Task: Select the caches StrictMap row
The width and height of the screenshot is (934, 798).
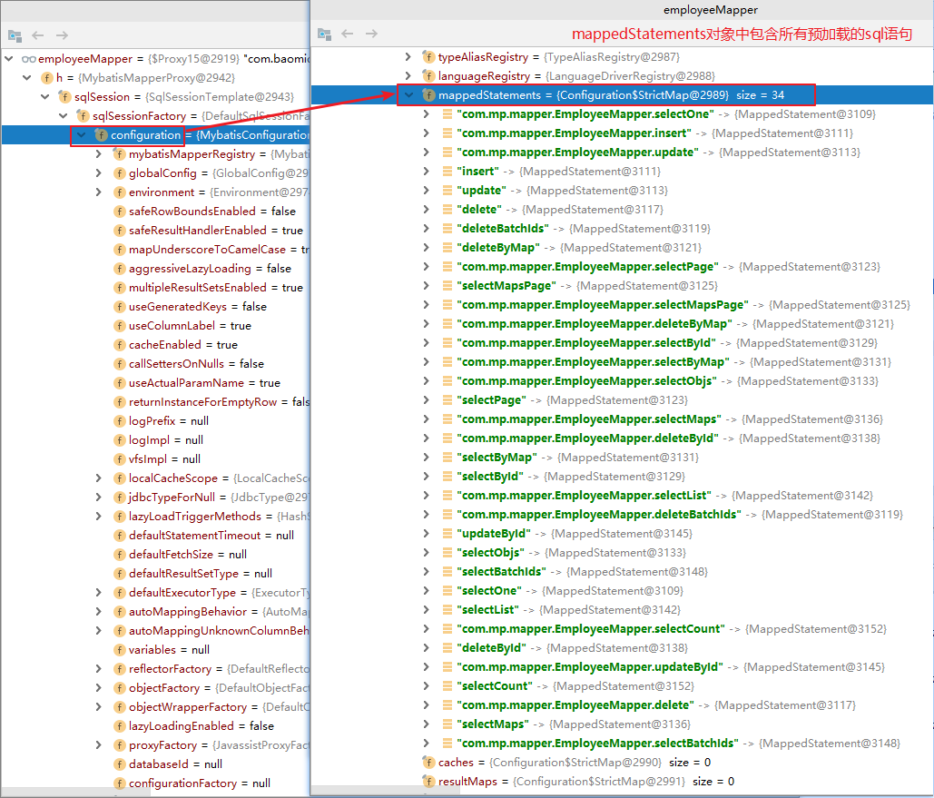Action: [575, 763]
